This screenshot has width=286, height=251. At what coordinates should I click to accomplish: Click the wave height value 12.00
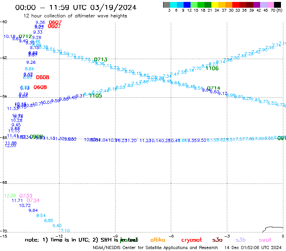(10, 146)
